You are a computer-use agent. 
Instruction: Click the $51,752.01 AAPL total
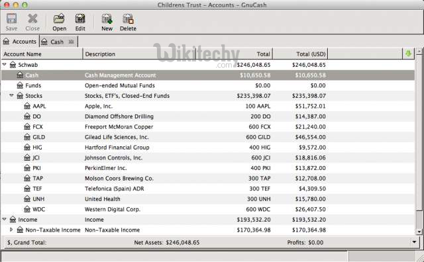pos(311,106)
